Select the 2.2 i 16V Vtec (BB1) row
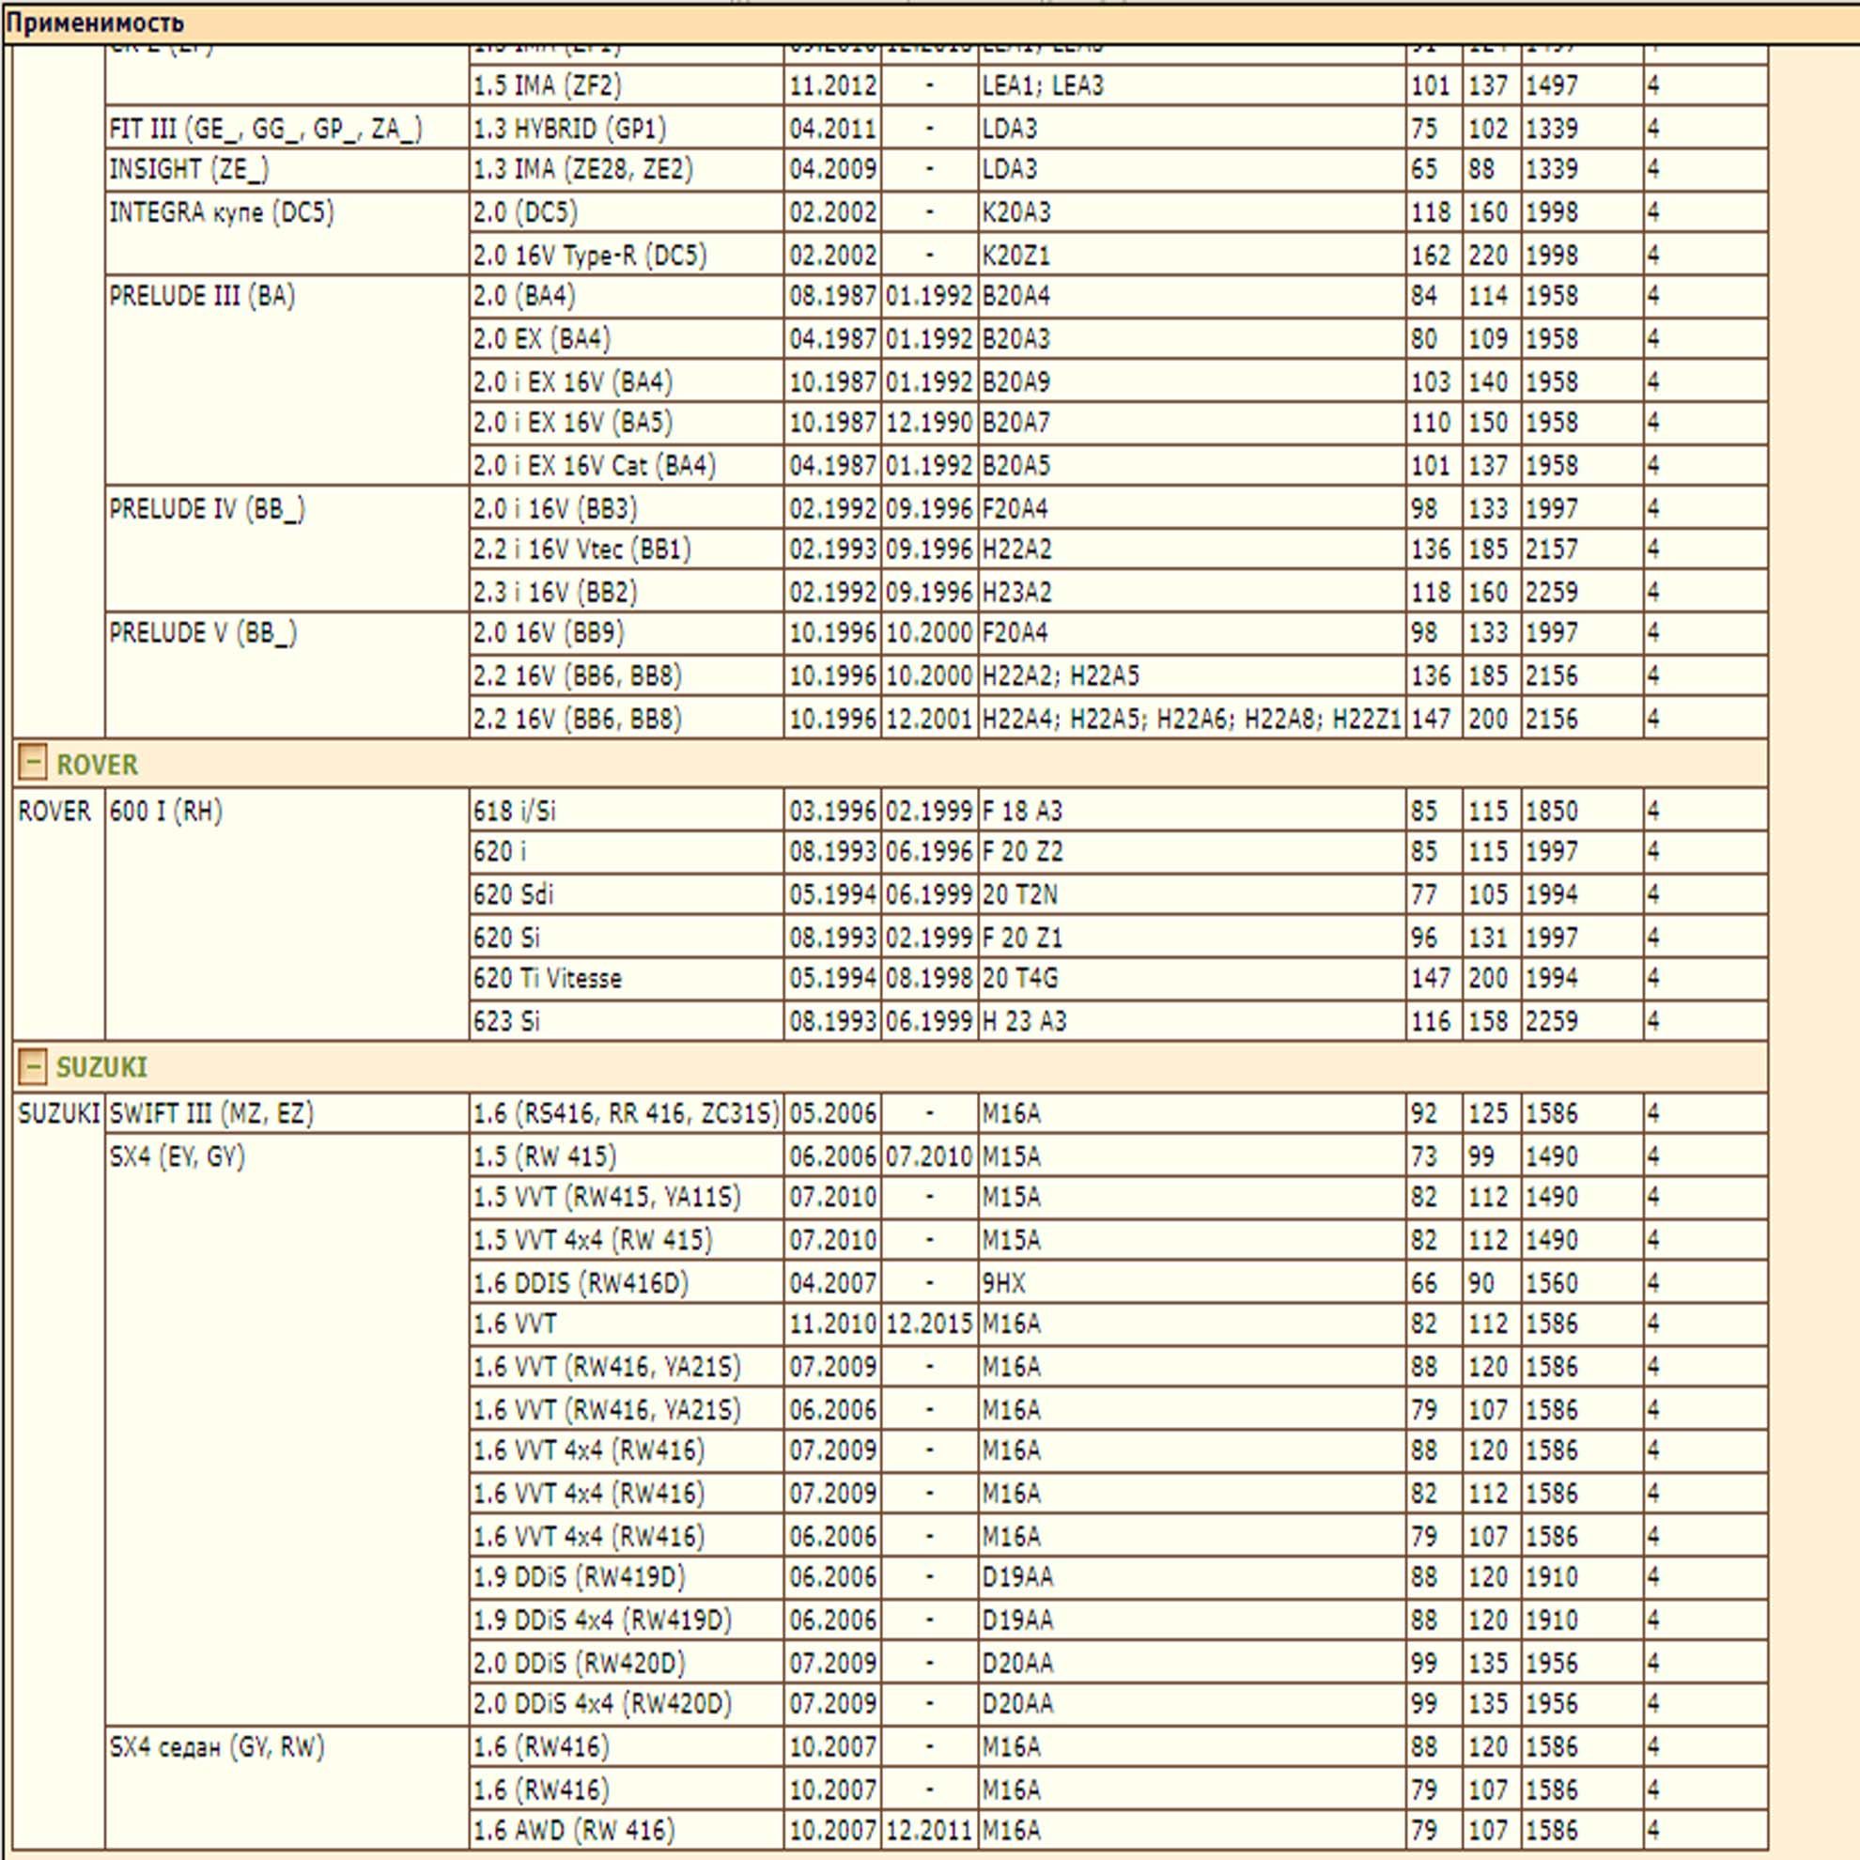This screenshot has height=1860, width=1860. coord(1119,549)
